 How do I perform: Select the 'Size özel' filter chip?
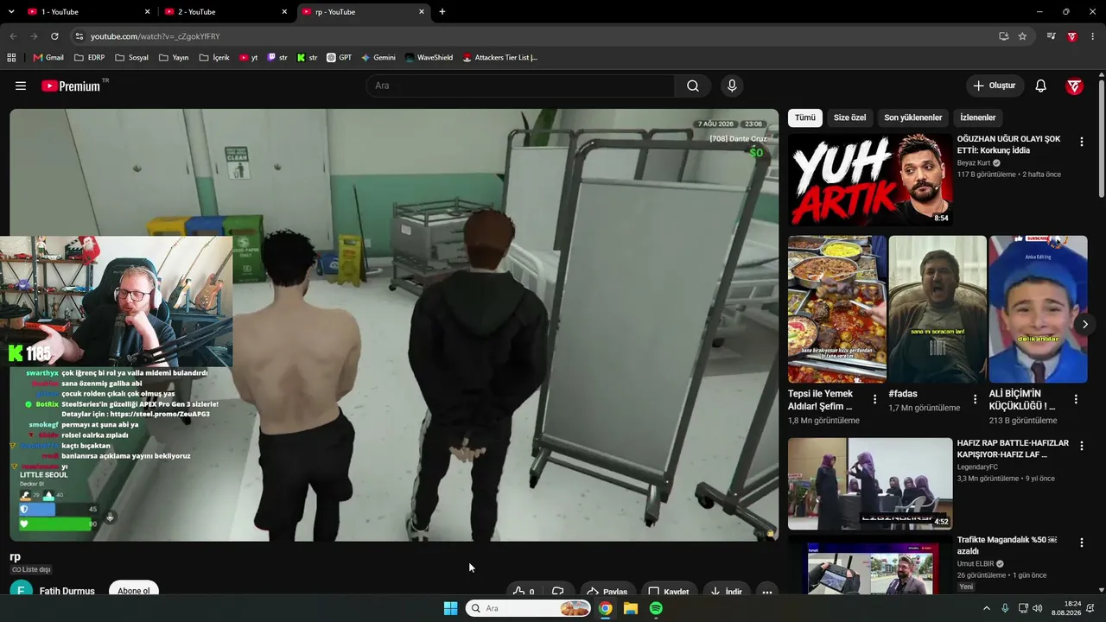click(849, 117)
